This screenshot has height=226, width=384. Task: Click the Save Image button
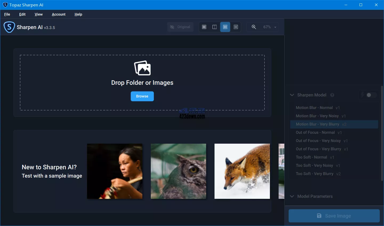click(x=334, y=216)
